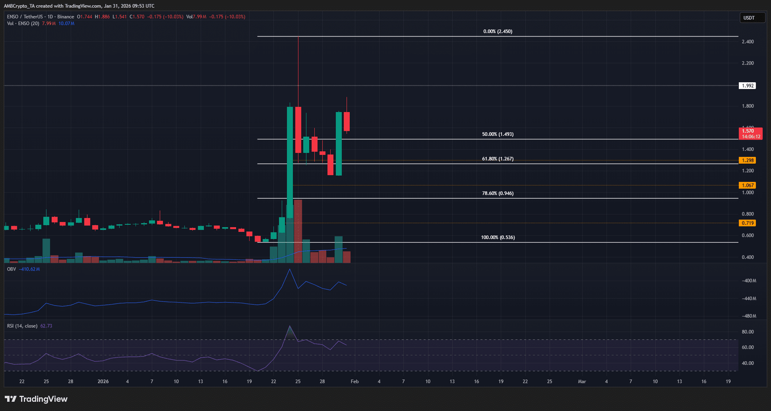Select the ENSO / TetherUS symbol title
This screenshot has height=411, width=771.
(40, 17)
